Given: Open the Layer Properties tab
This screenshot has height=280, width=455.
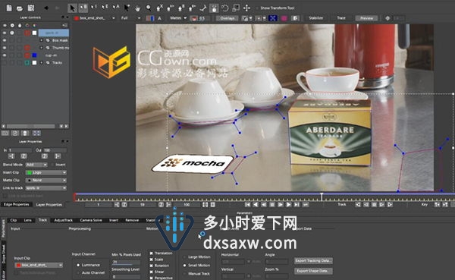Looking at the screenshot, I should [x=49, y=205].
